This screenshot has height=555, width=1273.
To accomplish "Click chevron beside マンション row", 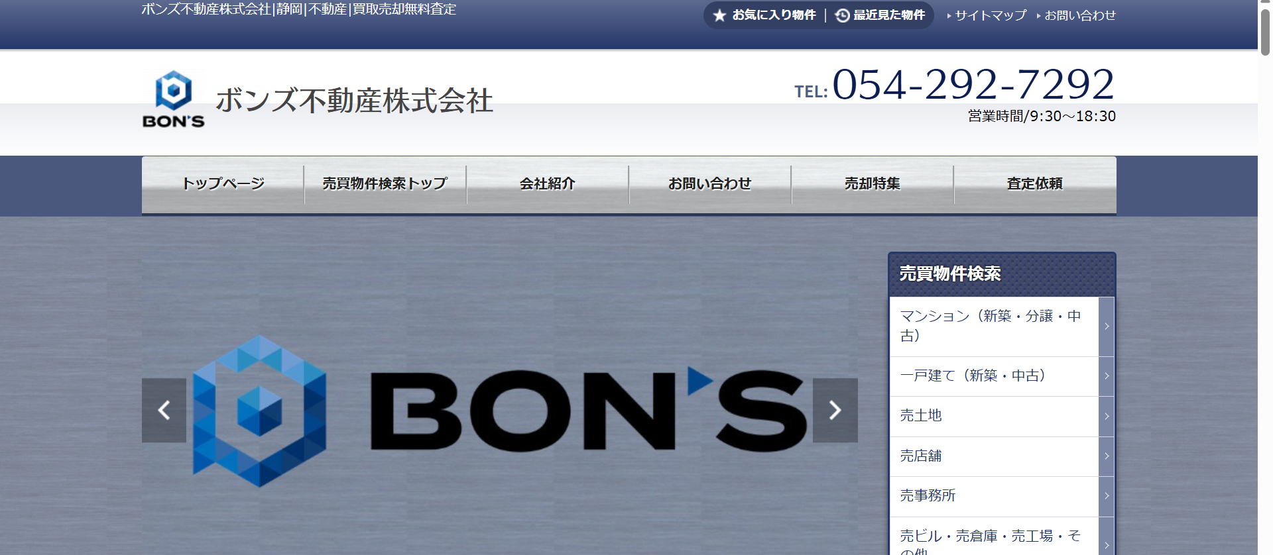I will (x=1107, y=326).
